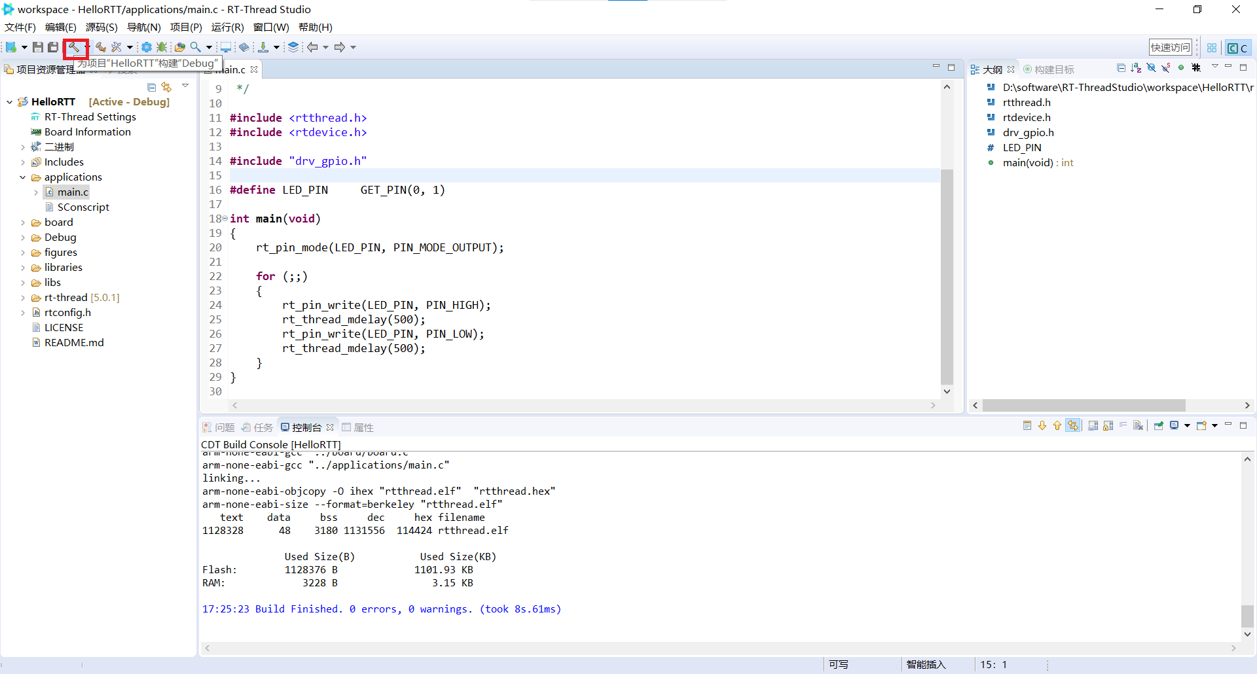Toggle alphabetical sort in outline
The height and width of the screenshot is (674, 1257).
[1136, 68]
